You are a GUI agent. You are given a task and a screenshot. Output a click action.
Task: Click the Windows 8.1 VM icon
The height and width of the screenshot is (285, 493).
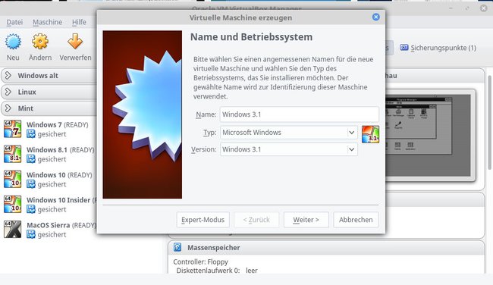pyautogui.click(x=13, y=154)
